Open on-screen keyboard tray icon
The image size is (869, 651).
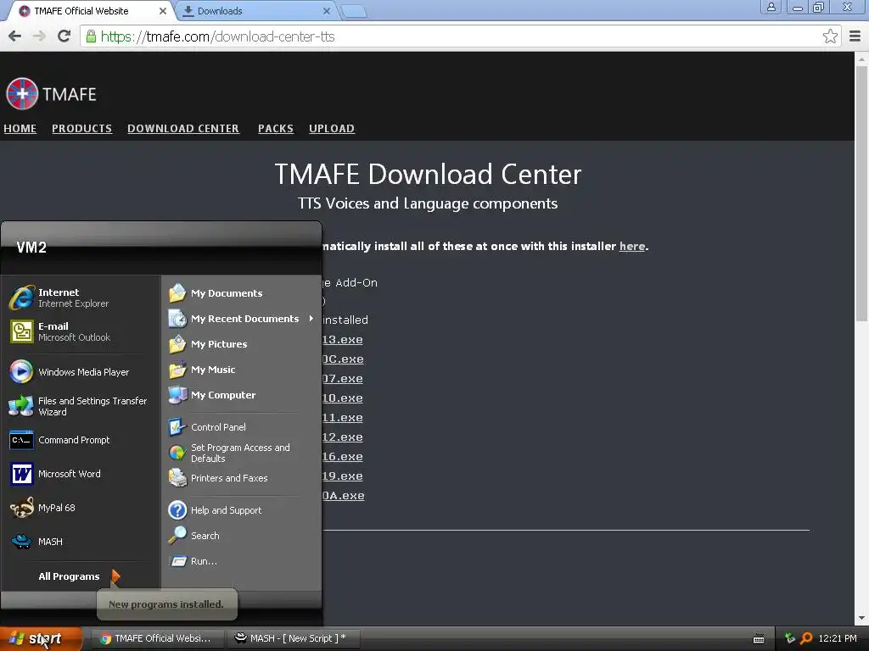(759, 639)
